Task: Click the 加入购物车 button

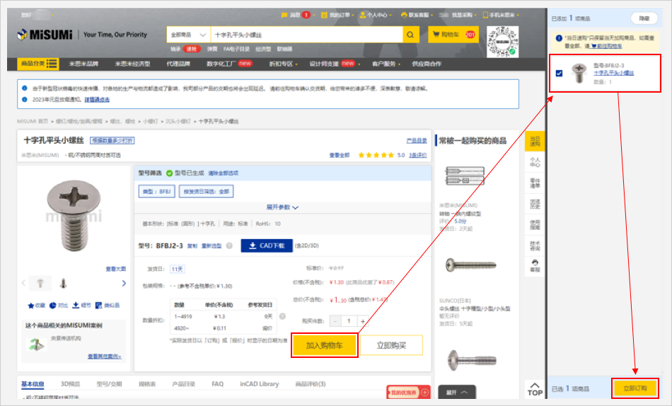Action: (324, 345)
